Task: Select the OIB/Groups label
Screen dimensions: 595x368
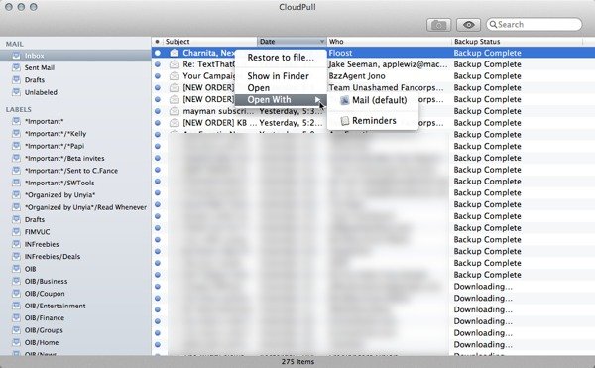Action: [75, 330]
